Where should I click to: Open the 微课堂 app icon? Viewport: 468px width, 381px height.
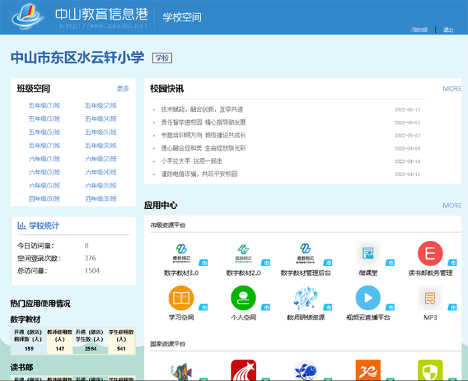(x=368, y=254)
